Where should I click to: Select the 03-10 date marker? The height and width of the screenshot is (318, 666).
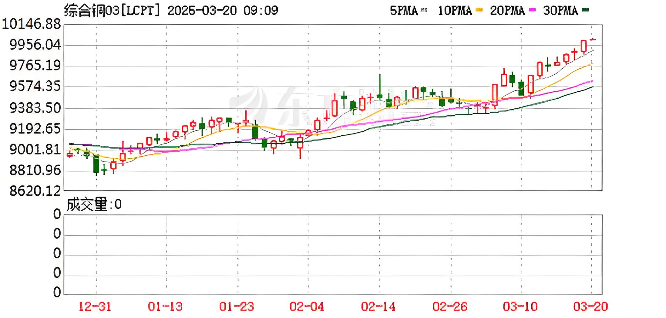pos(520,306)
